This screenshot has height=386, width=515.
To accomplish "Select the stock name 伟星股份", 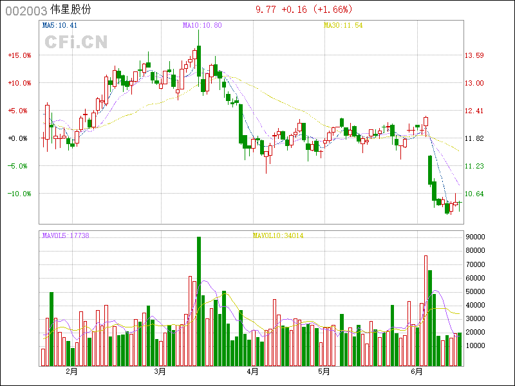I will (x=71, y=10).
